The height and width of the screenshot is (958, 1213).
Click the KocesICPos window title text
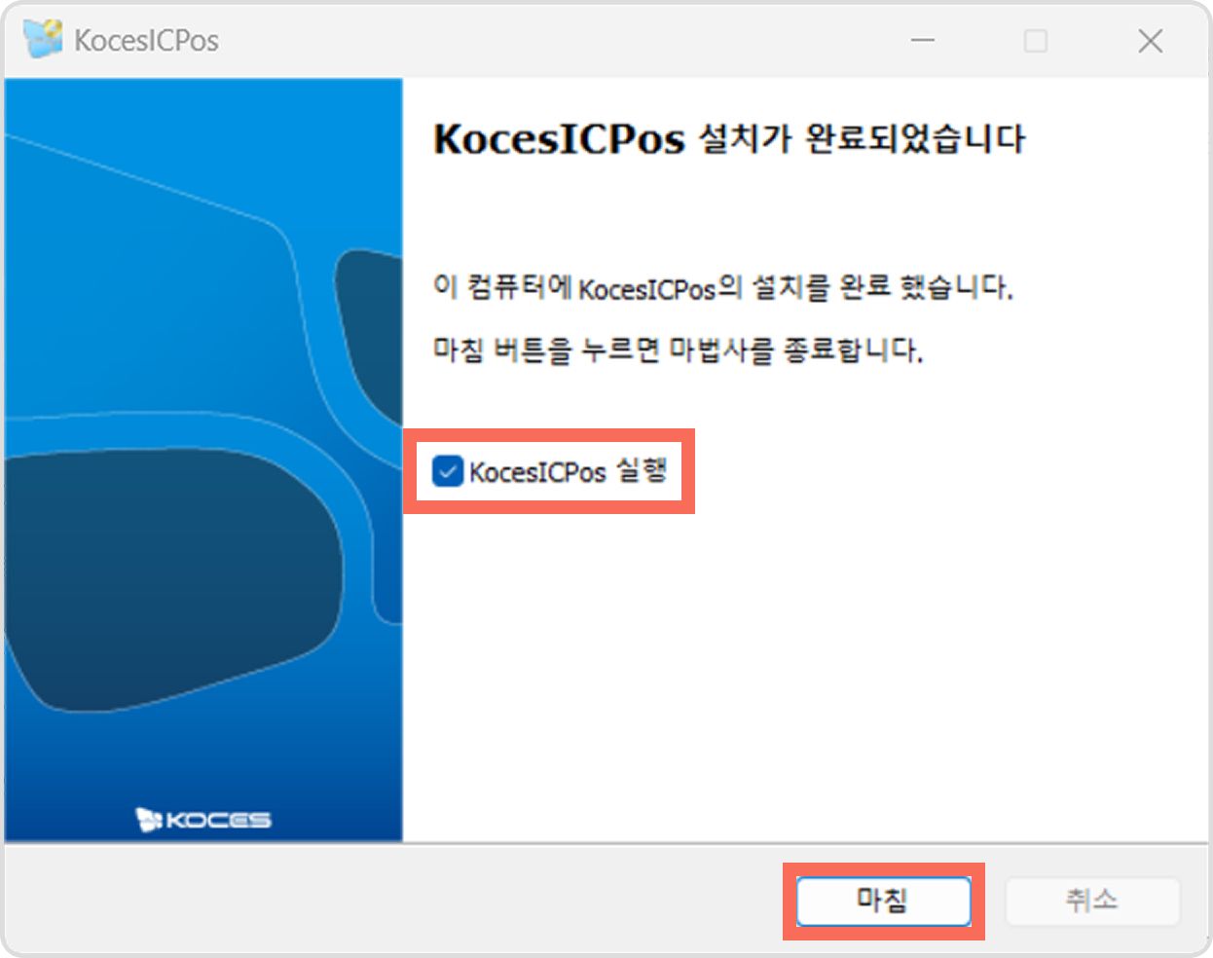point(147,41)
